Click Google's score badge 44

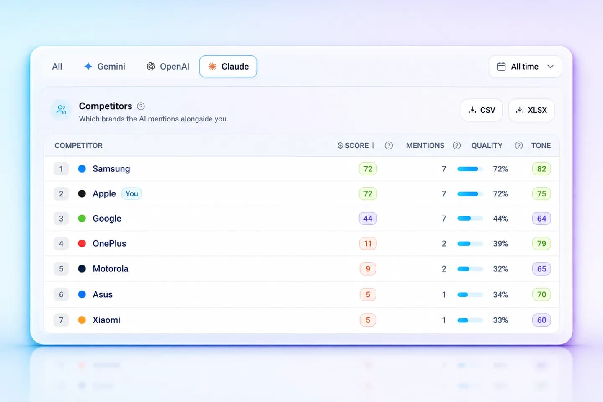[368, 219]
